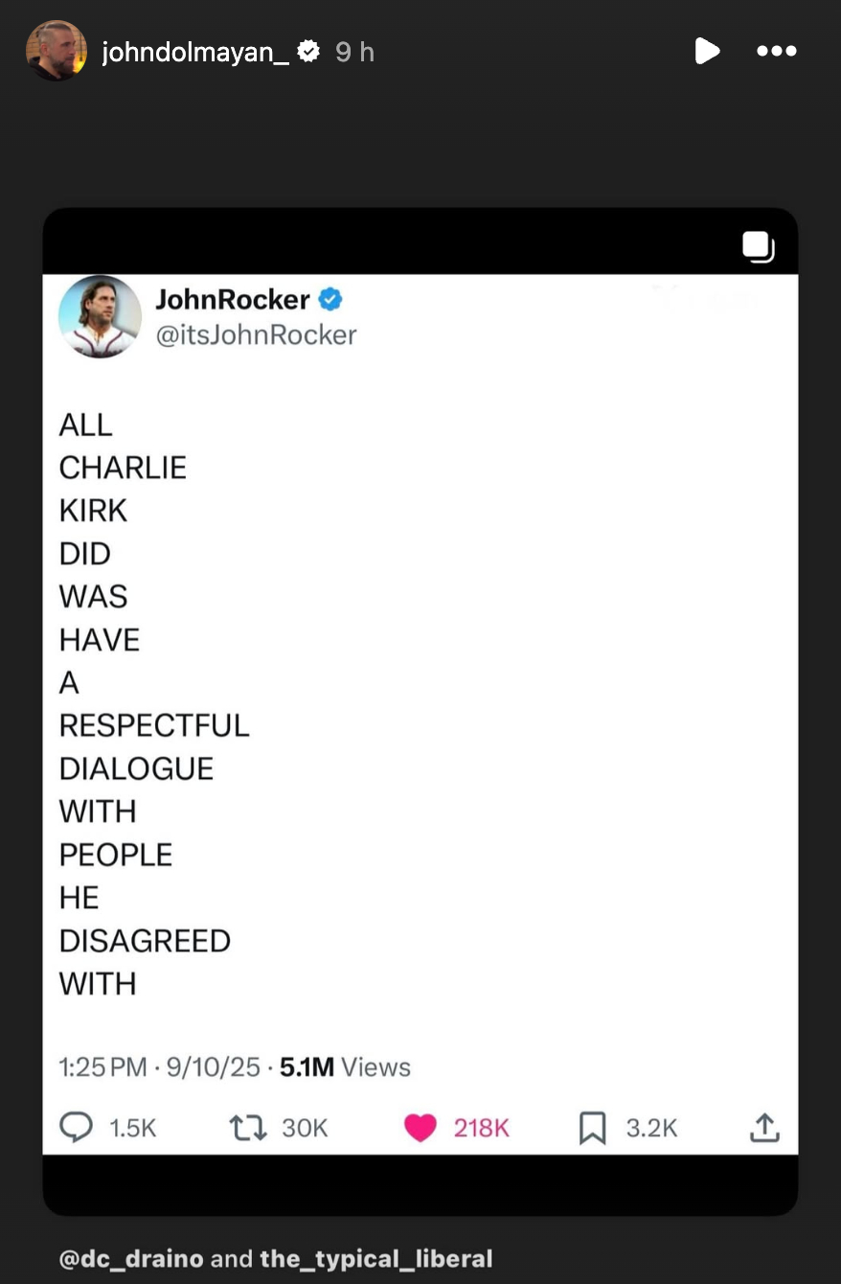This screenshot has height=1284, width=841.
Task: Click the @dc_draino mention
Action: (131, 1258)
